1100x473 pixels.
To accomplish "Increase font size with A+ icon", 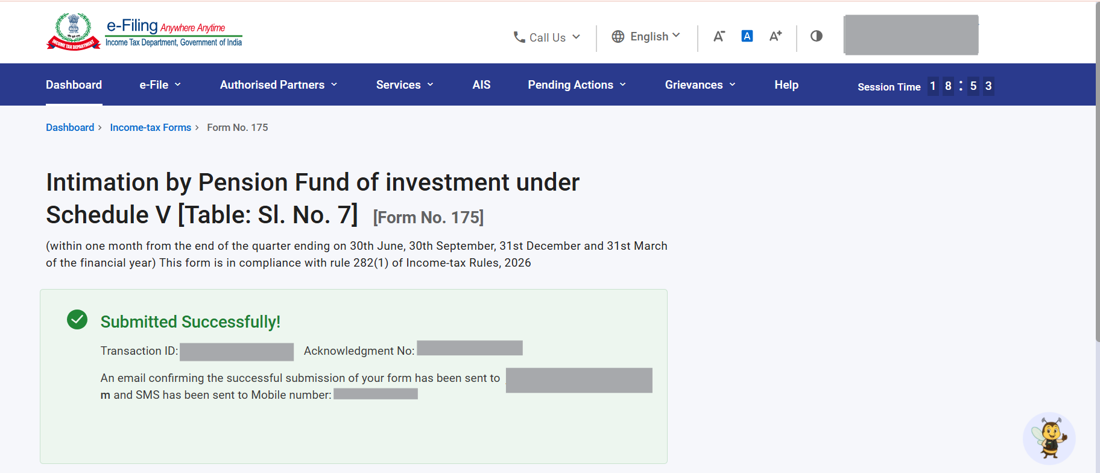I will (776, 36).
